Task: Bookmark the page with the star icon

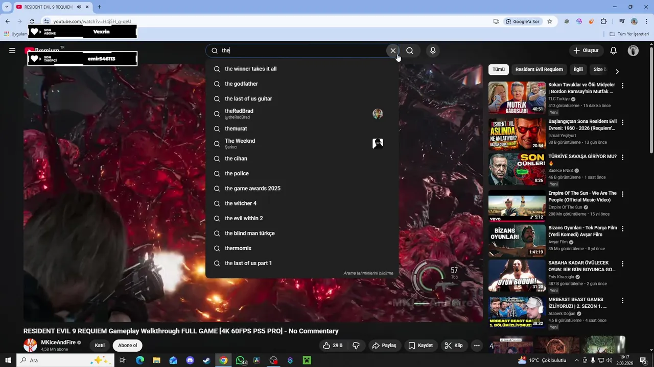Action: pos(550,21)
